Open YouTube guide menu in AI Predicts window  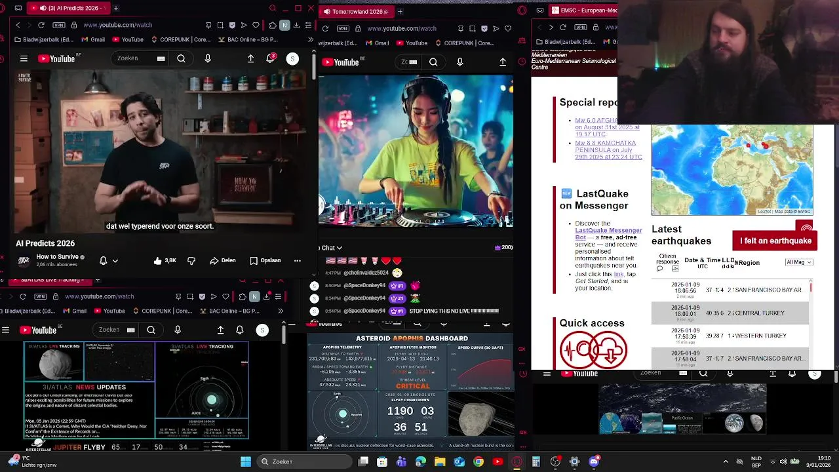(x=24, y=58)
